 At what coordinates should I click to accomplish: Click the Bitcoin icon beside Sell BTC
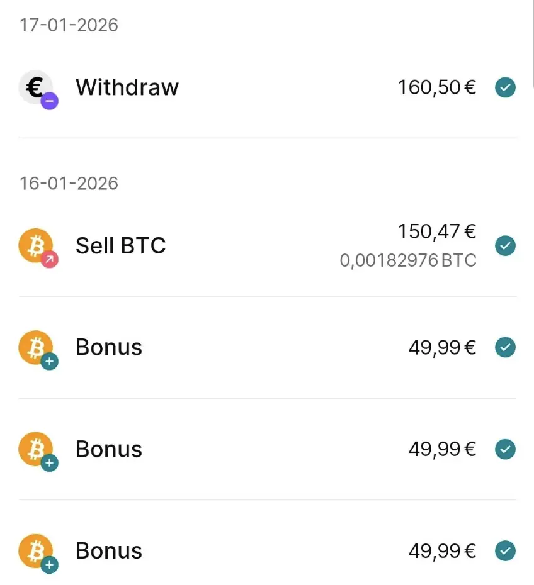coord(37,245)
